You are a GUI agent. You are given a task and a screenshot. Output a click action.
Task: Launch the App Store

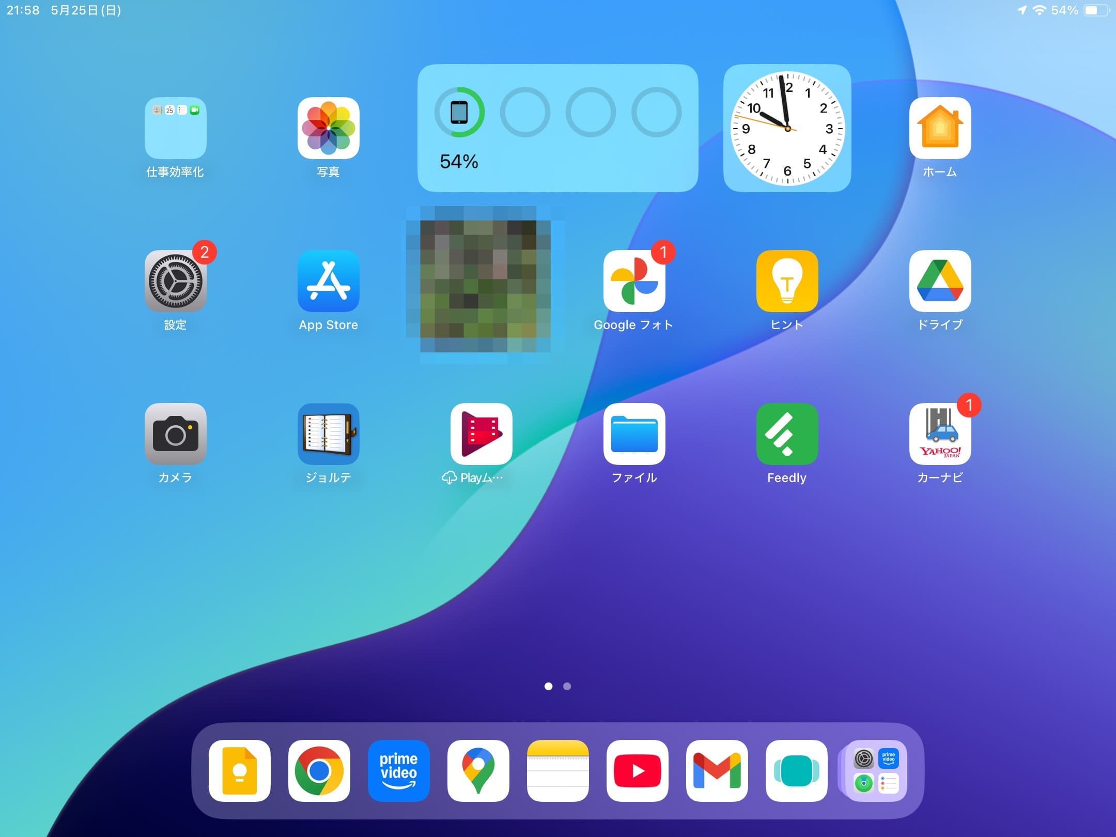(x=329, y=281)
